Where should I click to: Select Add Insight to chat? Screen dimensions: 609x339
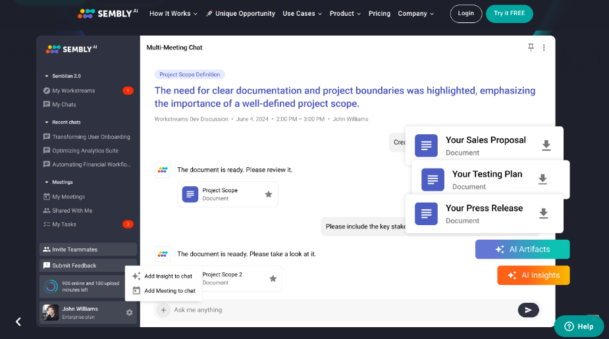[x=163, y=276]
